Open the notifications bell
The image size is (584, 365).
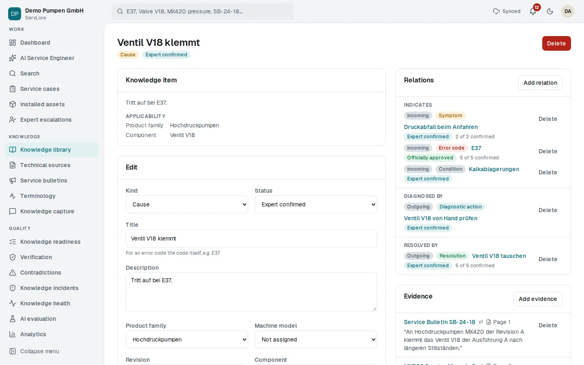pos(533,11)
